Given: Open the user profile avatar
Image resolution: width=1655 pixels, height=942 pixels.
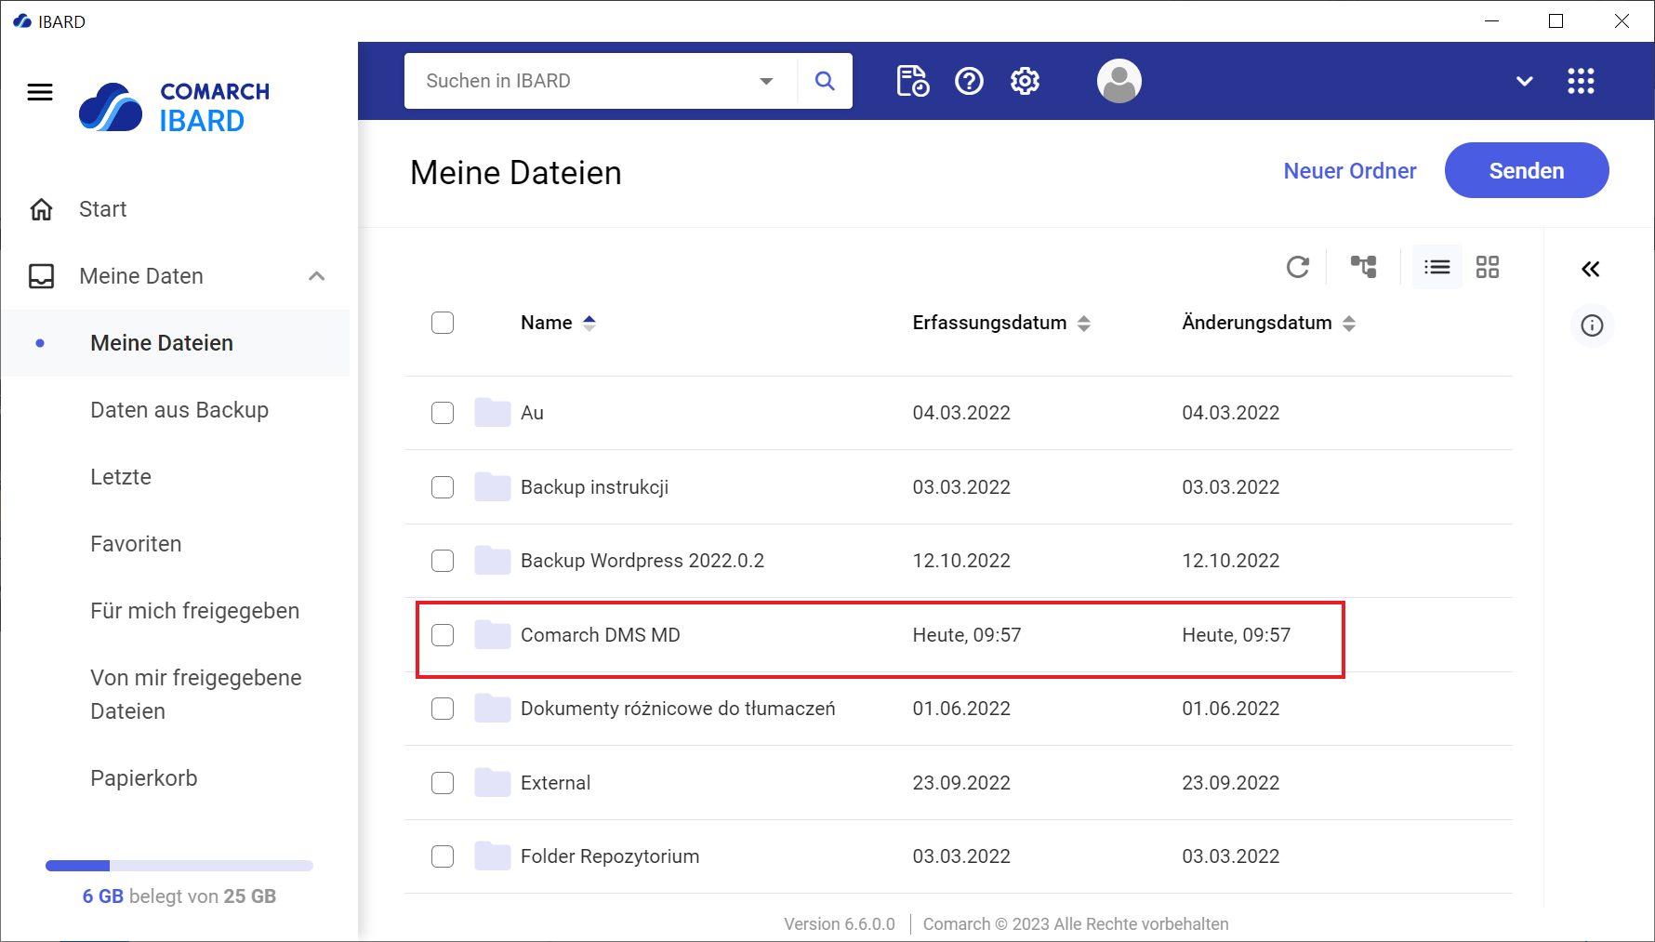Looking at the screenshot, I should pos(1119,81).
